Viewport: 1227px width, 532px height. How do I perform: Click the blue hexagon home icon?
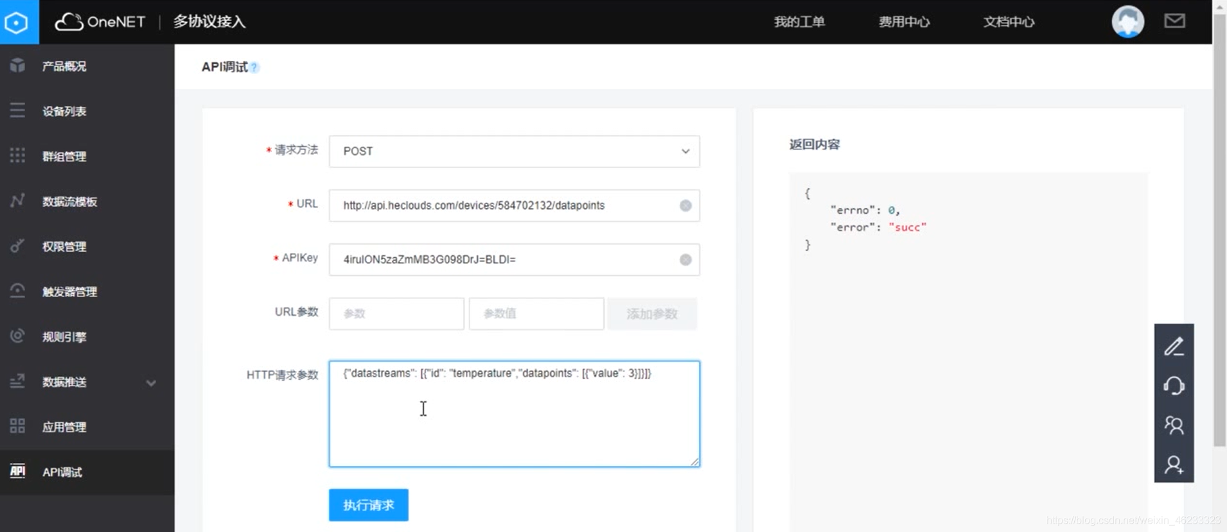17,22
